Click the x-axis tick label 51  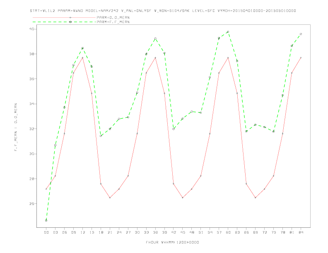click(x=201, y=232)
